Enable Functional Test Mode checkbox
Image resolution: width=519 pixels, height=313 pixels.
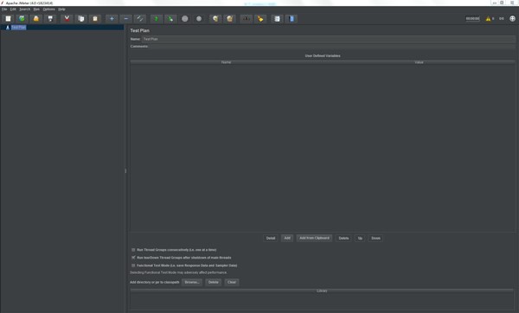133,265
